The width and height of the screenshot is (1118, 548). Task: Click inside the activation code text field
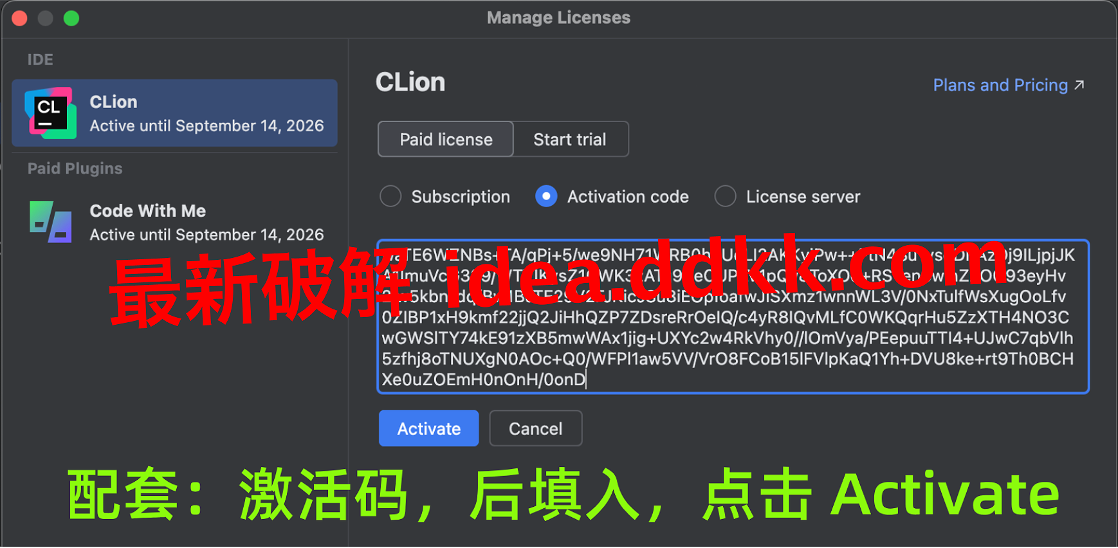733,316
